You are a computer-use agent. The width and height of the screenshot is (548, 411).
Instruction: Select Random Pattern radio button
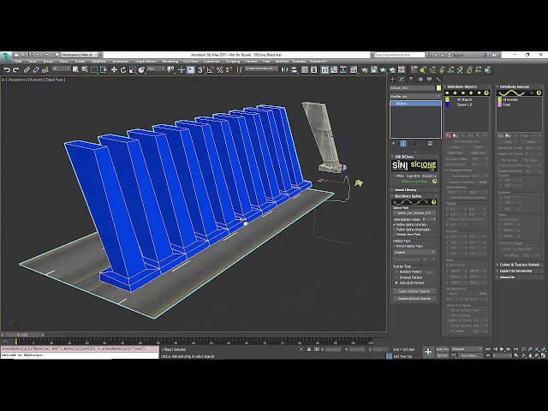click(396, 272)
